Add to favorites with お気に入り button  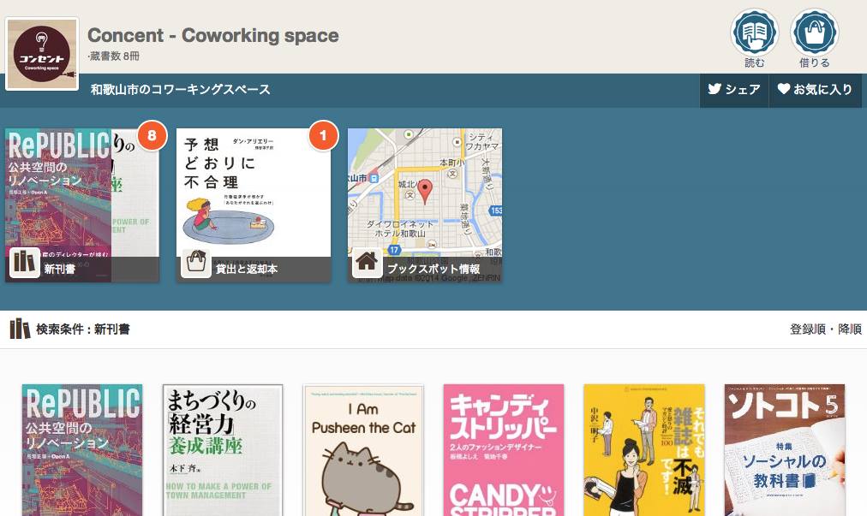click(x=815, y=89)
